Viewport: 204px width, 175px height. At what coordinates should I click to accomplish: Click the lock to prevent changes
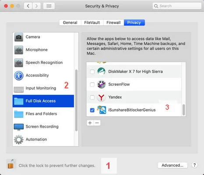(x=11, y=164)
